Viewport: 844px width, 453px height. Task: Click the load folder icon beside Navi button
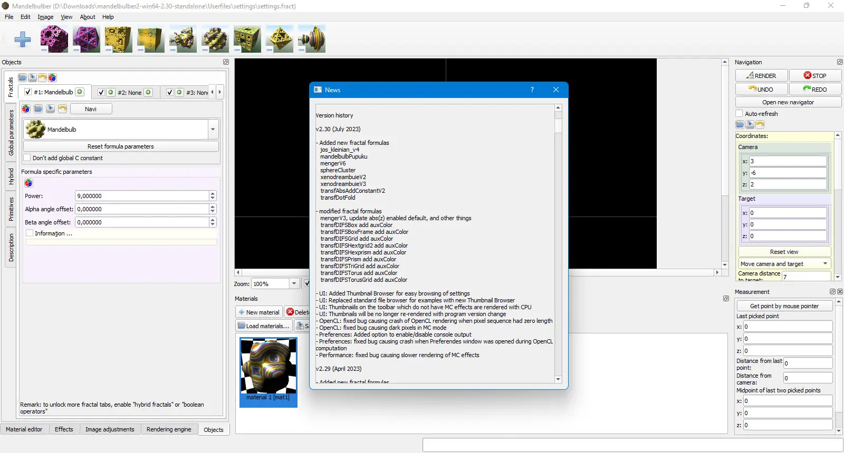click(38, 109)
